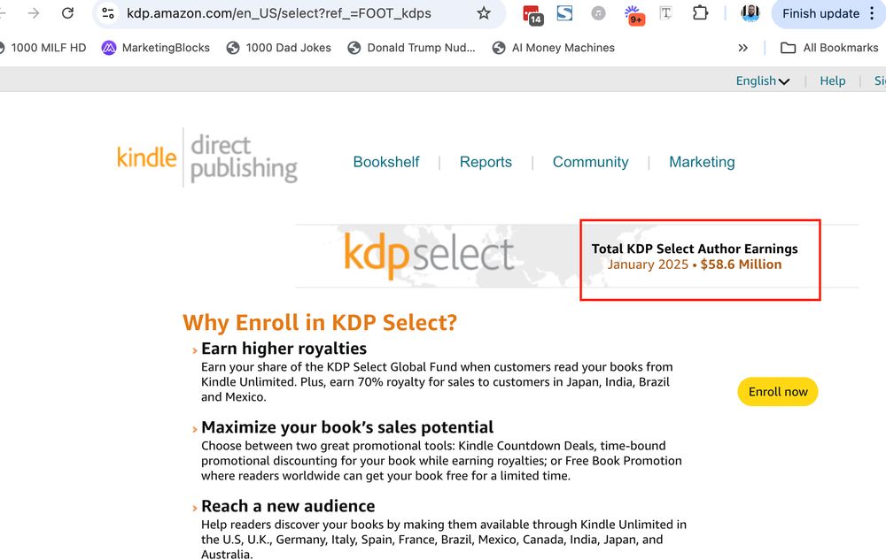The width and height of the screenshot is (886, 560).
Task: Open the Reports tab
Action: 486,162
